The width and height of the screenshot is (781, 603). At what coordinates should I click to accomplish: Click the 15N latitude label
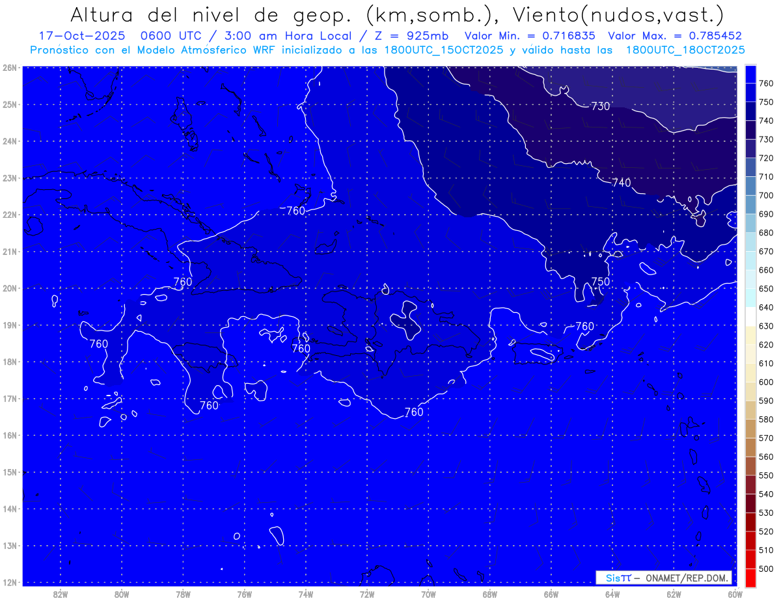pyautogui.click(x=10, y=472)
